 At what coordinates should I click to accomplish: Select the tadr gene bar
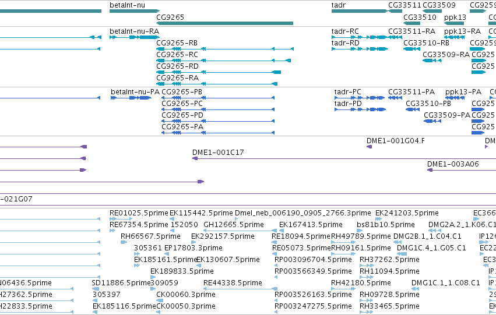point(360,11)
